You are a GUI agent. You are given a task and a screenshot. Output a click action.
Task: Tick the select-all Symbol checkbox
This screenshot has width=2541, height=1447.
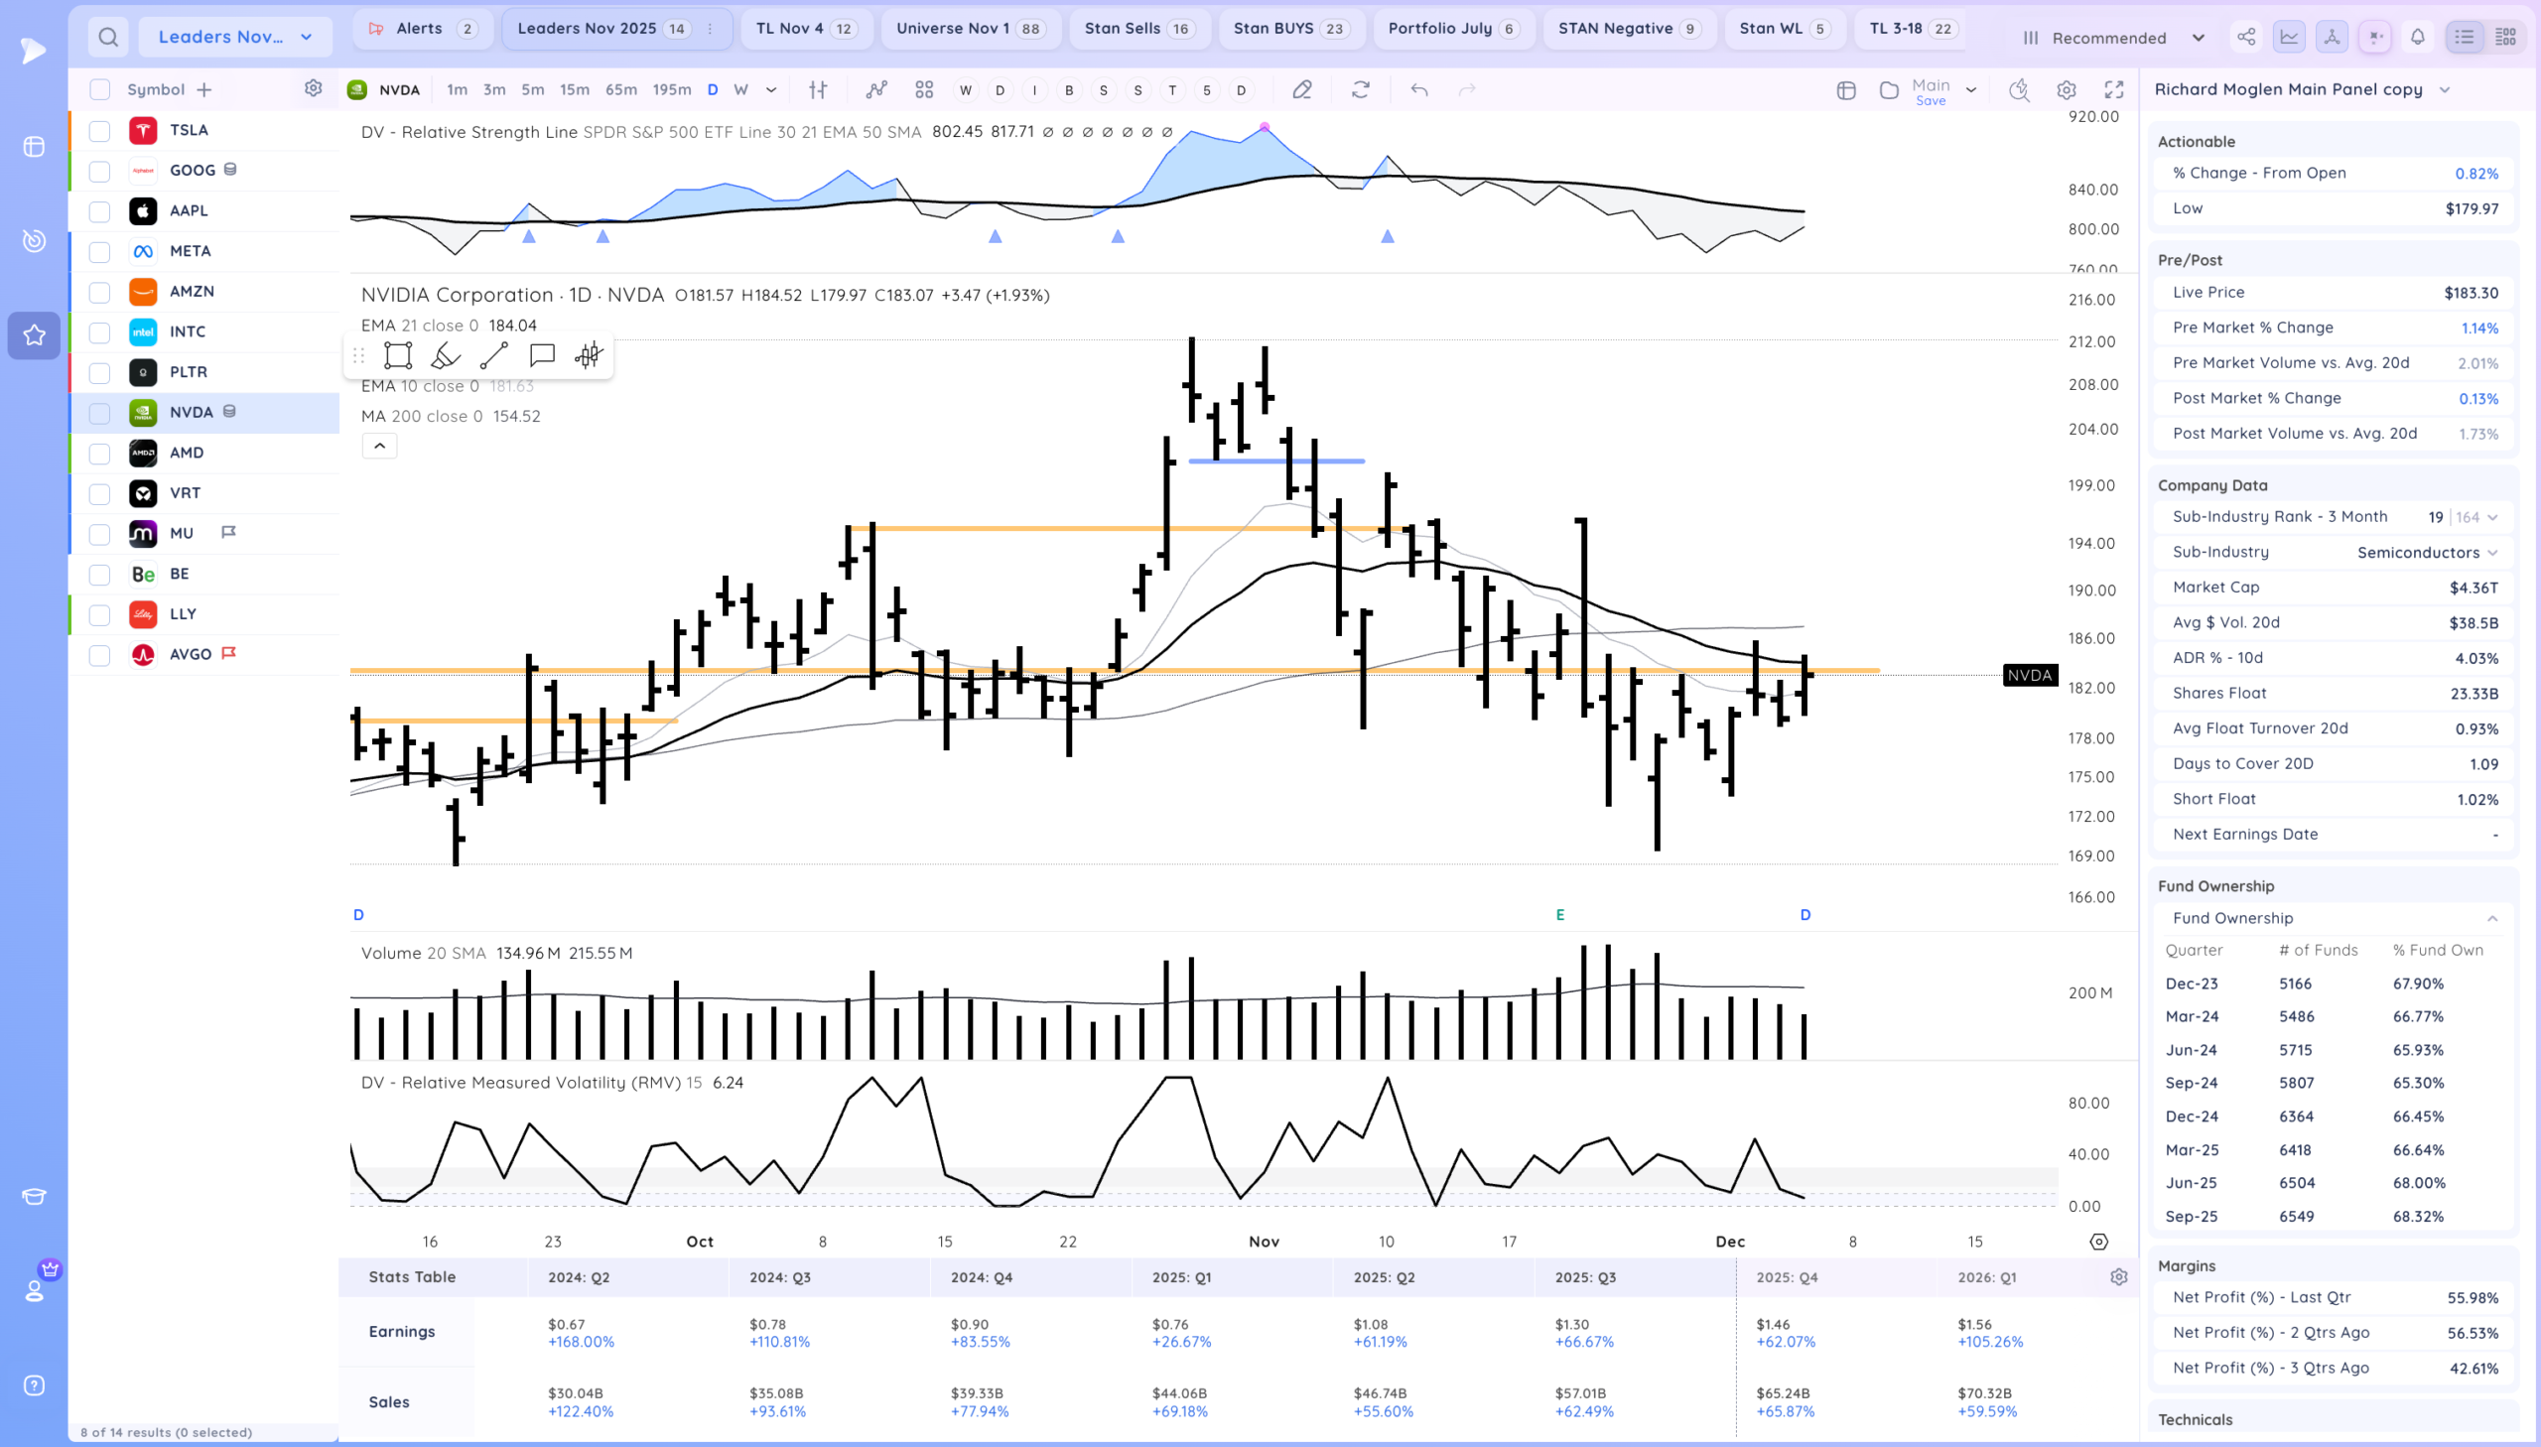[x=99, y=90]
